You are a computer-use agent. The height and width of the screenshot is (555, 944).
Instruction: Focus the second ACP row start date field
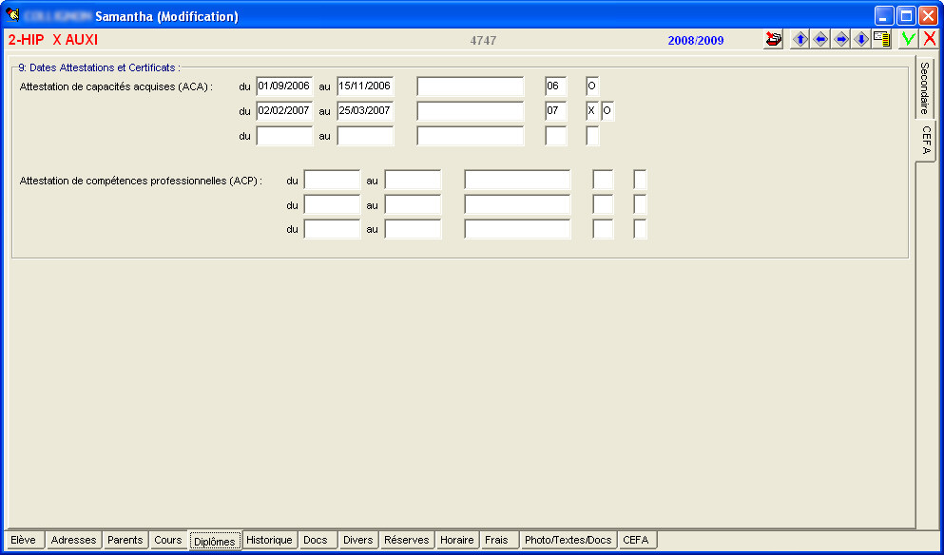(333, 204)
